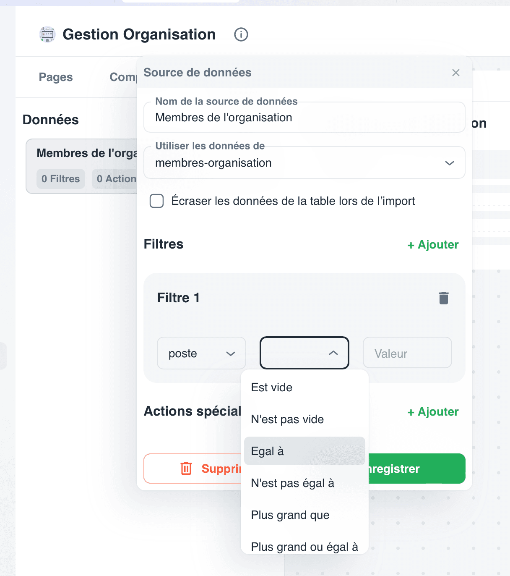Select the Est vide option
Screen dimensions: 510x576
[x=304, y=387]
